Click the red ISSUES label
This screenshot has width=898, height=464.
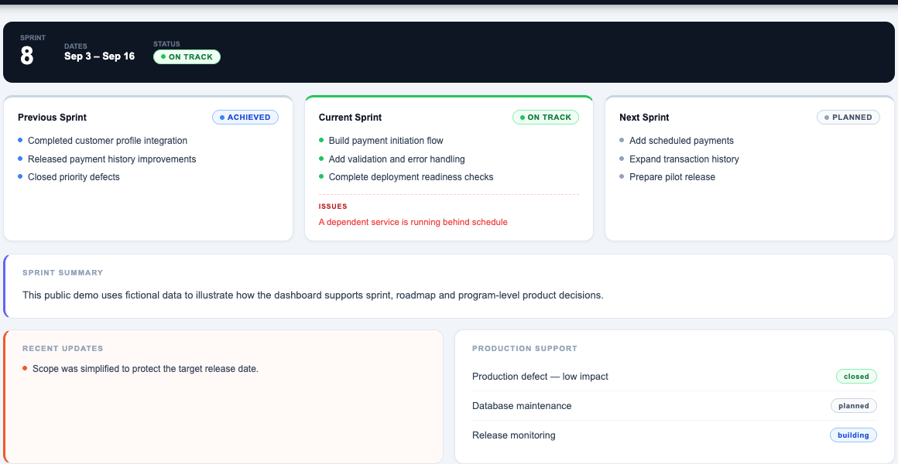333,206
